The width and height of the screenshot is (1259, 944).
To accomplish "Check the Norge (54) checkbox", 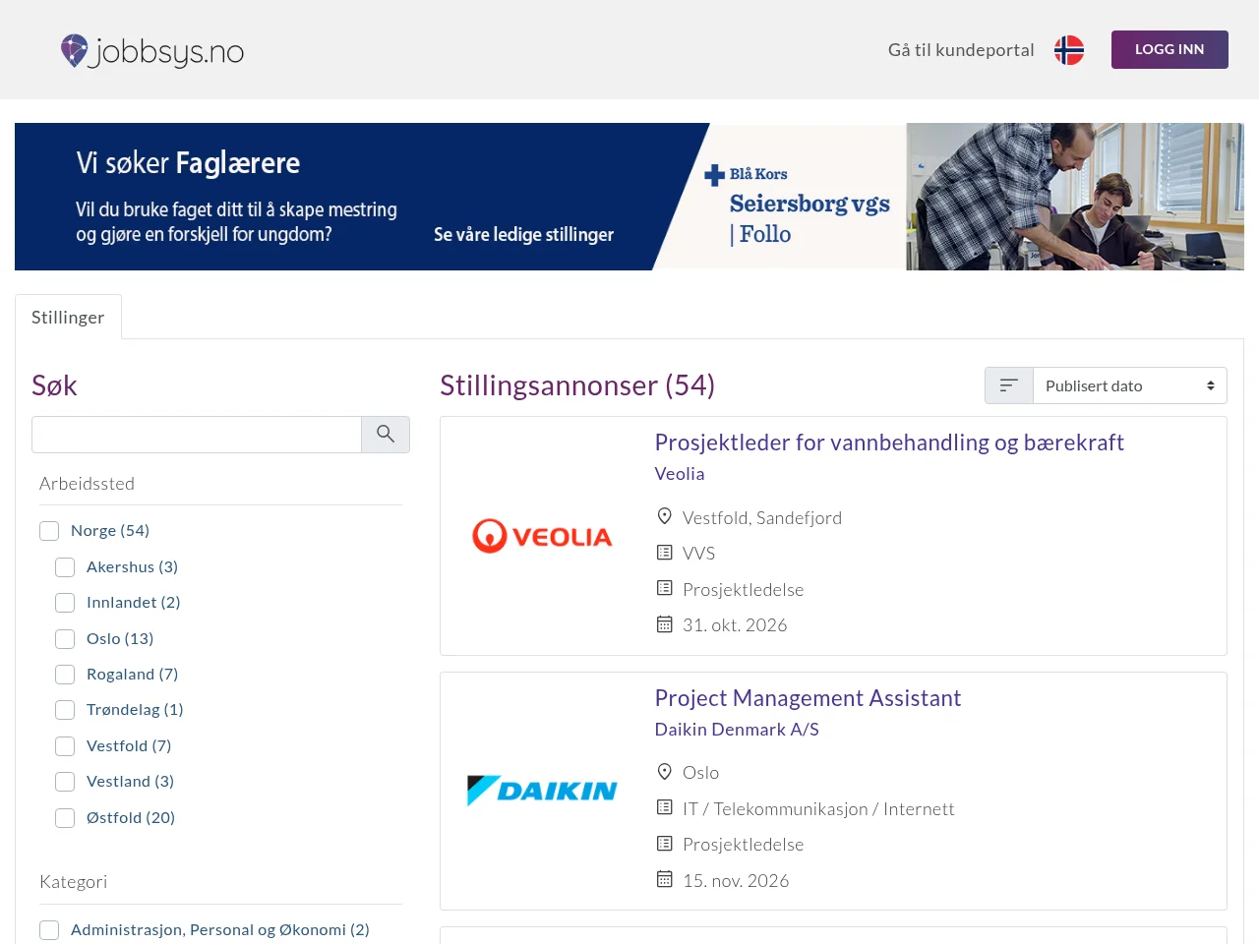I will coord(49,531).
